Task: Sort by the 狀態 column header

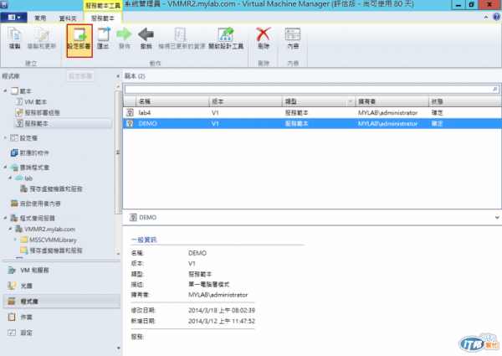Action: (465, 101)
